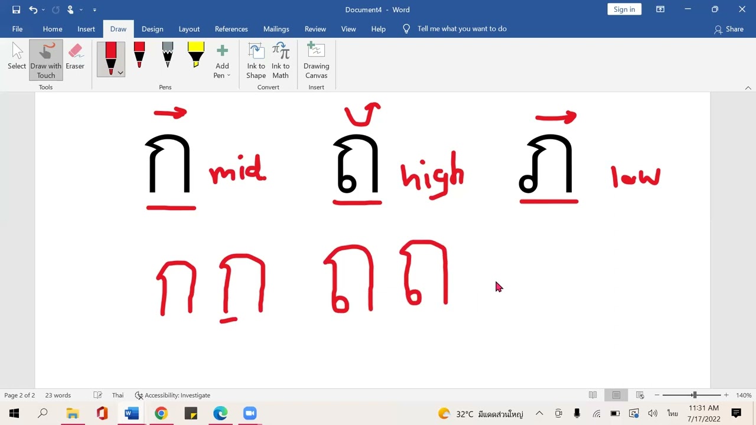Open Microsoft Edge from the taskbar
The width and height of the screenshot is (756, 425).
tap(220, 413)
